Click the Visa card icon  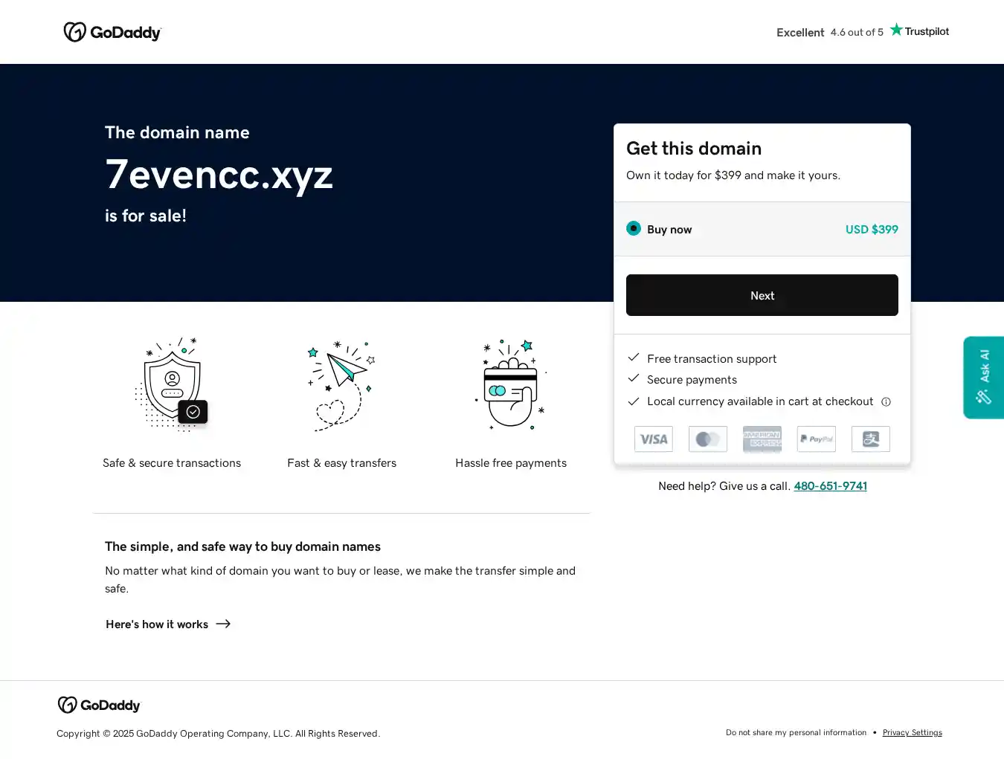coord(653,439)
